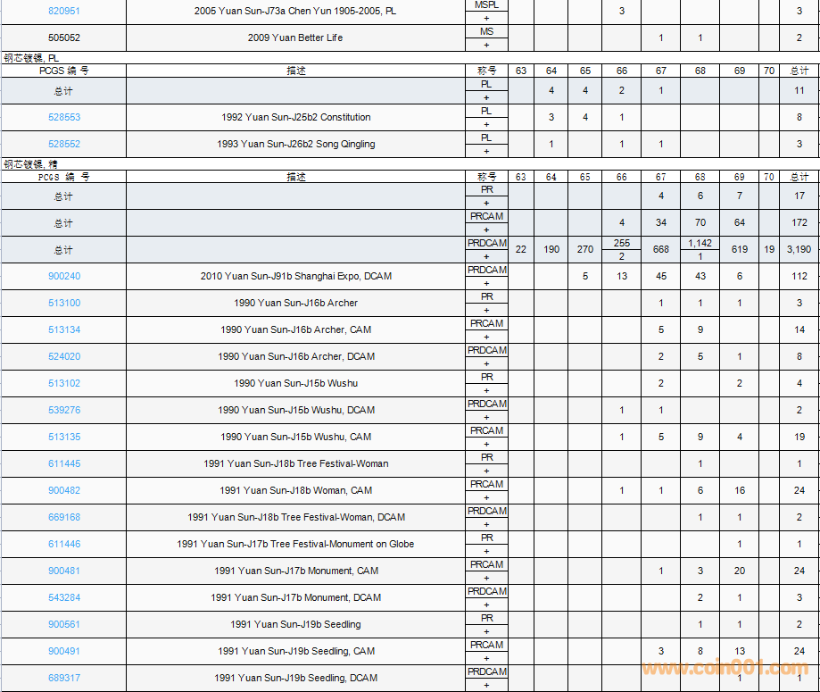Screen dimensions: 820x692
Task: Click the 528552 Song Qingling coin number
Action: pyautogui.click(x=63, y=144)
